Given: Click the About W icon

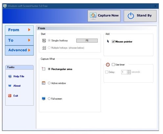Looking at the screenshot, I should (10, 86).
